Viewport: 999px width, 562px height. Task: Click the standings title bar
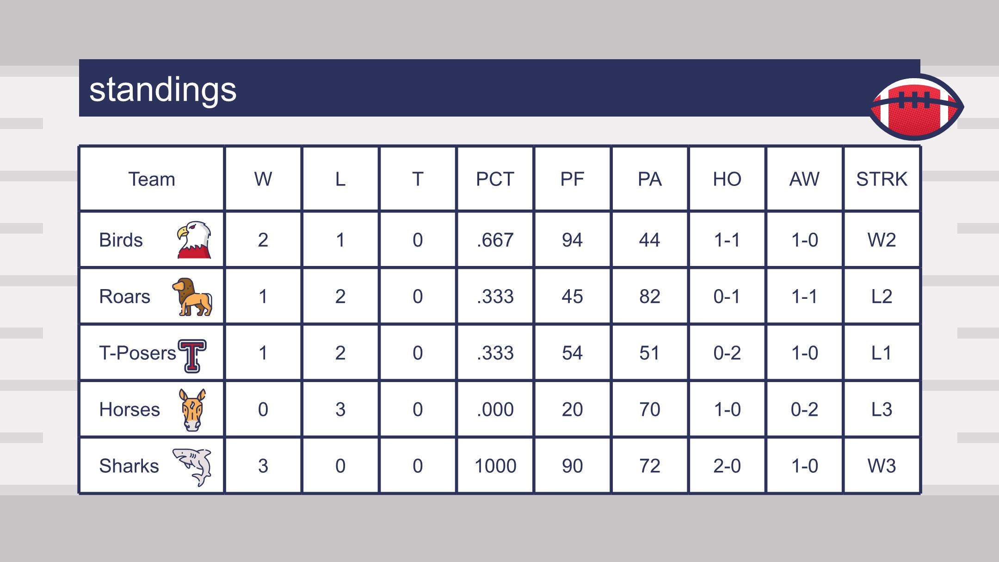tap(499, 88)
